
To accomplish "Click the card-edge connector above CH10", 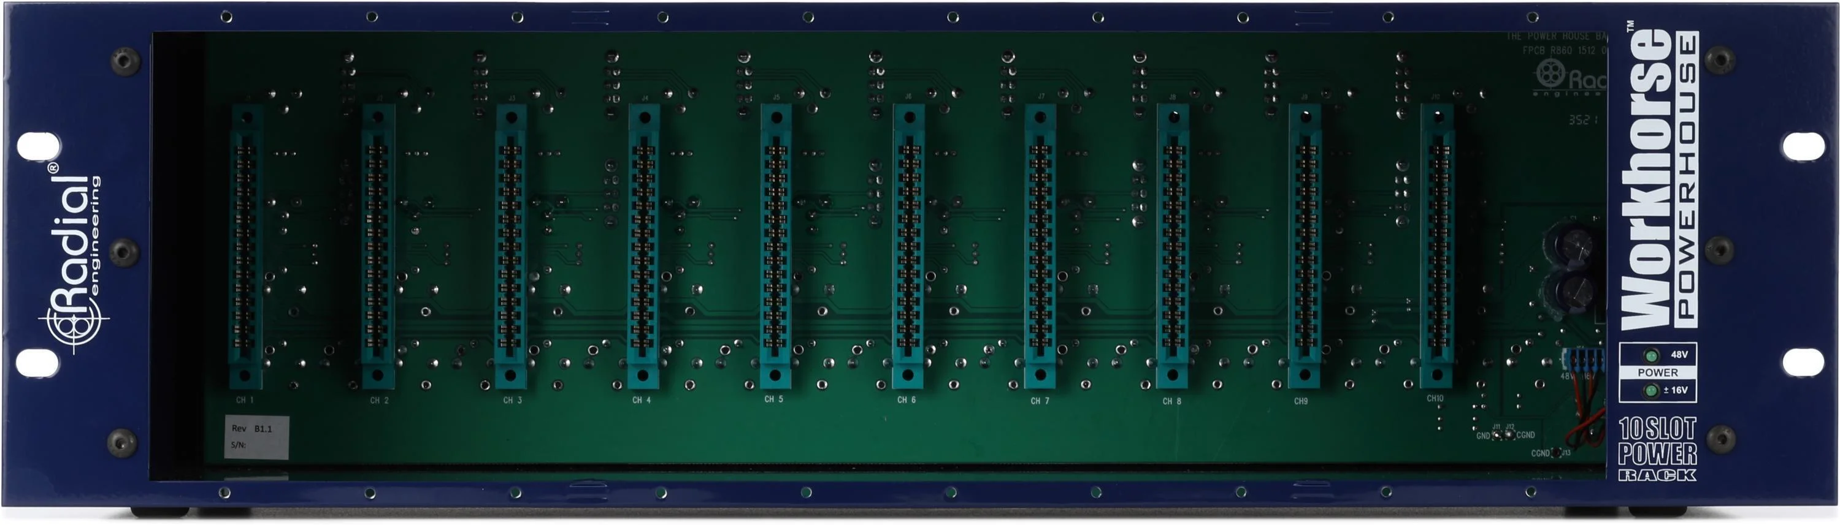I will pos(1436,246).
